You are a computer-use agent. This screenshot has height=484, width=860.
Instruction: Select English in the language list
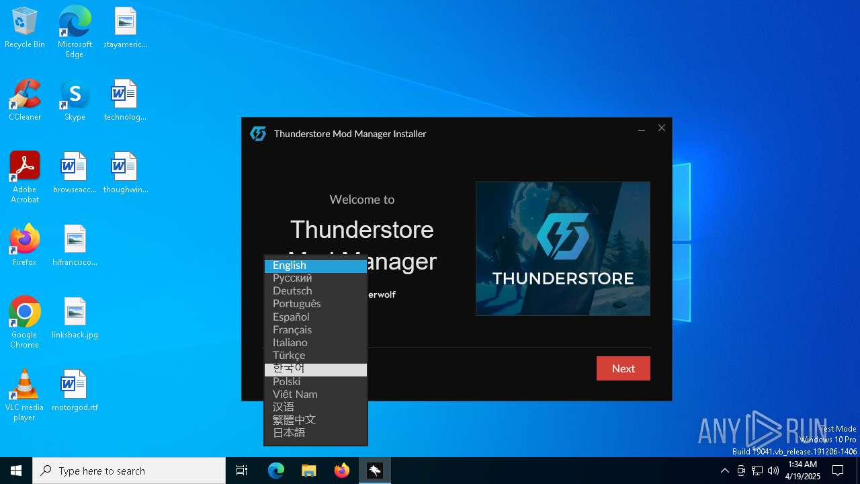coord(316,266)
